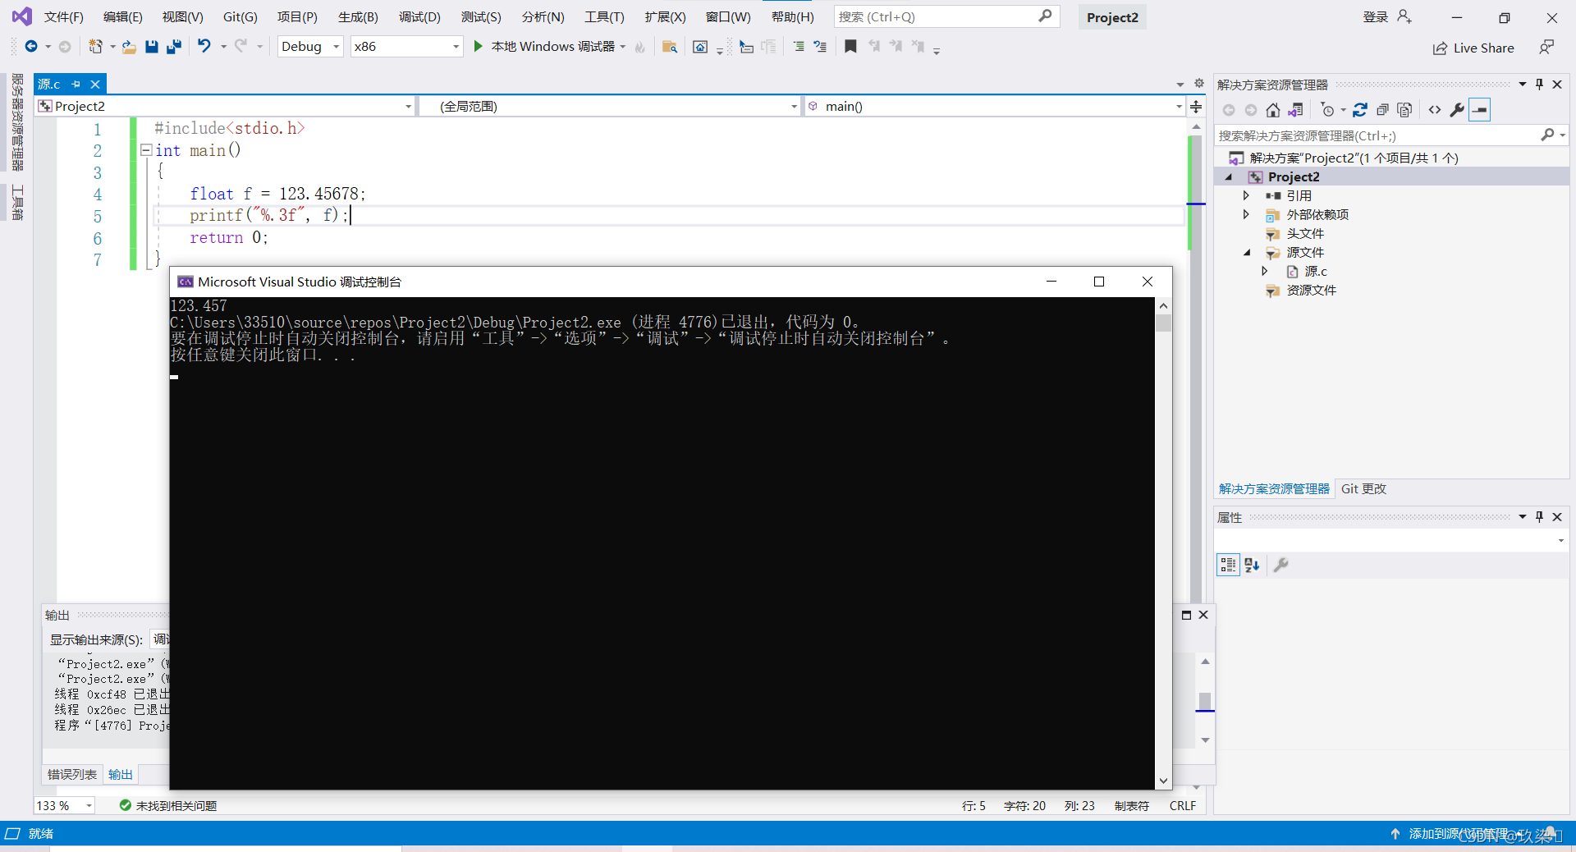Select alphabetical sort in Properties panel
Screen dimensions: 1576x852
click(x=1252, y=565)
